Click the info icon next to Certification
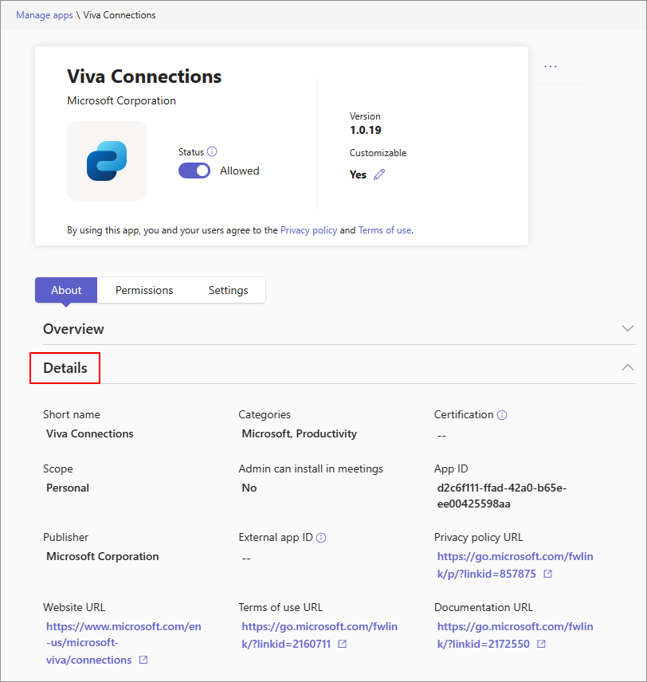The width and height of the screenshot is (647, 682). [502, 415]
